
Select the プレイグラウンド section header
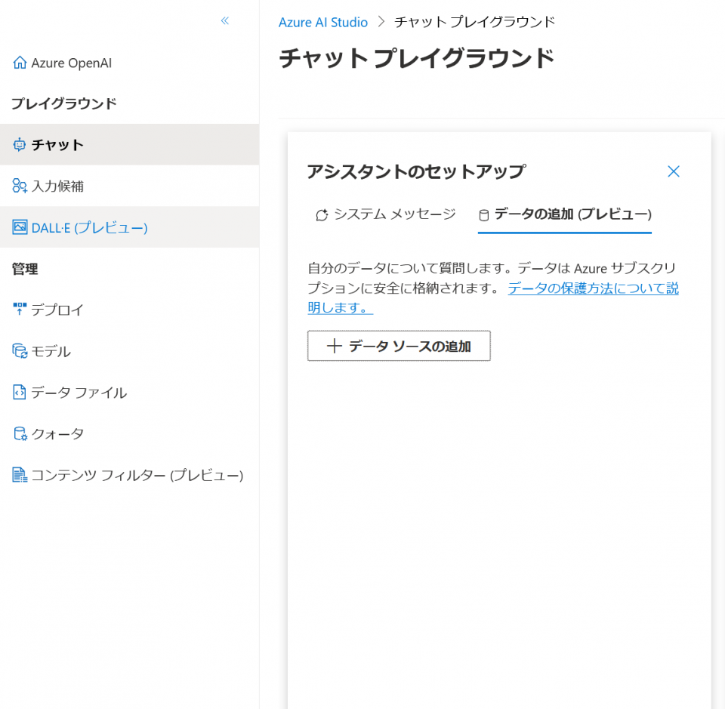(x=63, y=103)
